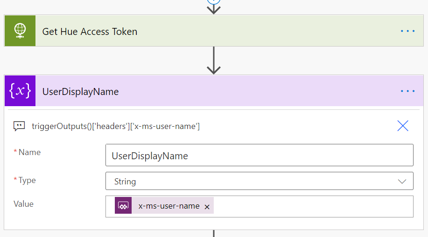The image size is (428, 237).
Task: Click the comment speech bubble icon
Action: point(19,126)
